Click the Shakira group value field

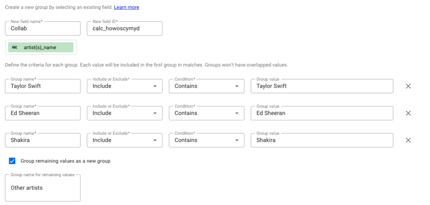(322, 140)
